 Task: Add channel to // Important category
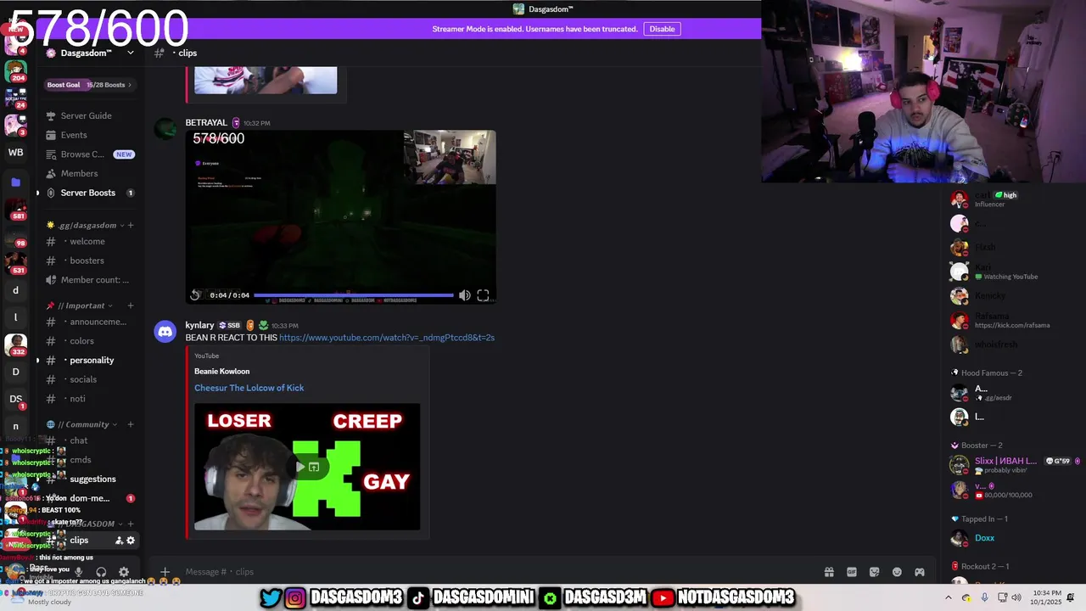130,305
